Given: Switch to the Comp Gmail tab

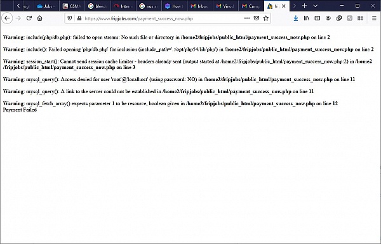Looking at the screenshot, I should (x=251, y=6).
